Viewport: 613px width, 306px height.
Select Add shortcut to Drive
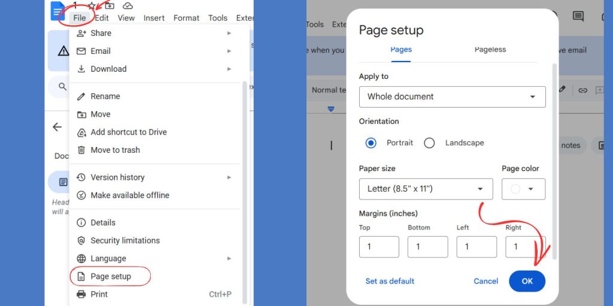click(x=156, y=132)
